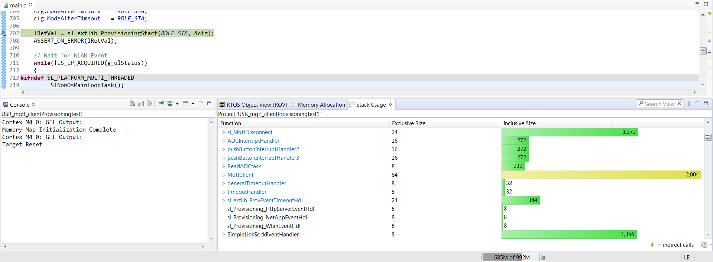Pin the Console view
This screenshot has height=262, width=713.
161,104
